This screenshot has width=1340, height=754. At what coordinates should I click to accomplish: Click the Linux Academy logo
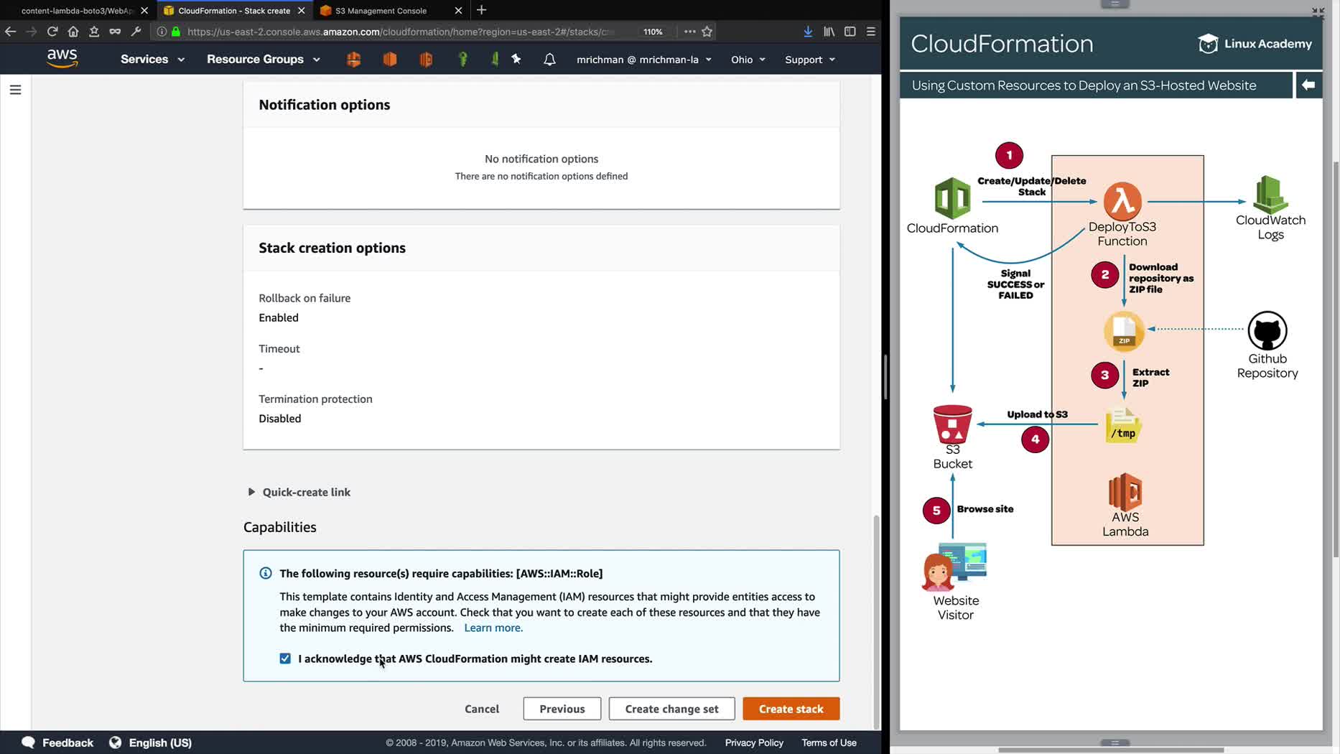(1255, 44)
